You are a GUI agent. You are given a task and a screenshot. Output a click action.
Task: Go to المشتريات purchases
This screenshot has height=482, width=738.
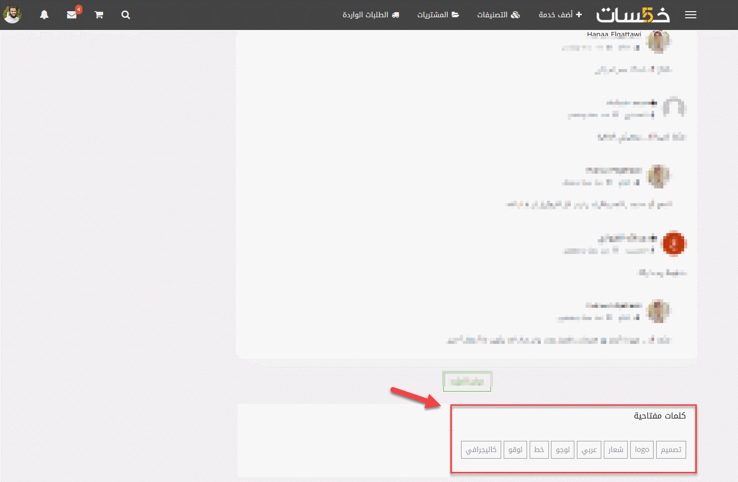click(x=438, y=15)
